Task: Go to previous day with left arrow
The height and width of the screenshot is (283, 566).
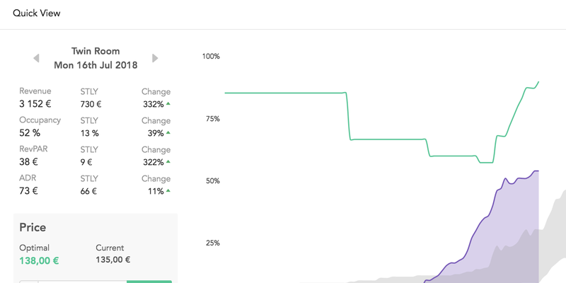Action: click(36, 58)
